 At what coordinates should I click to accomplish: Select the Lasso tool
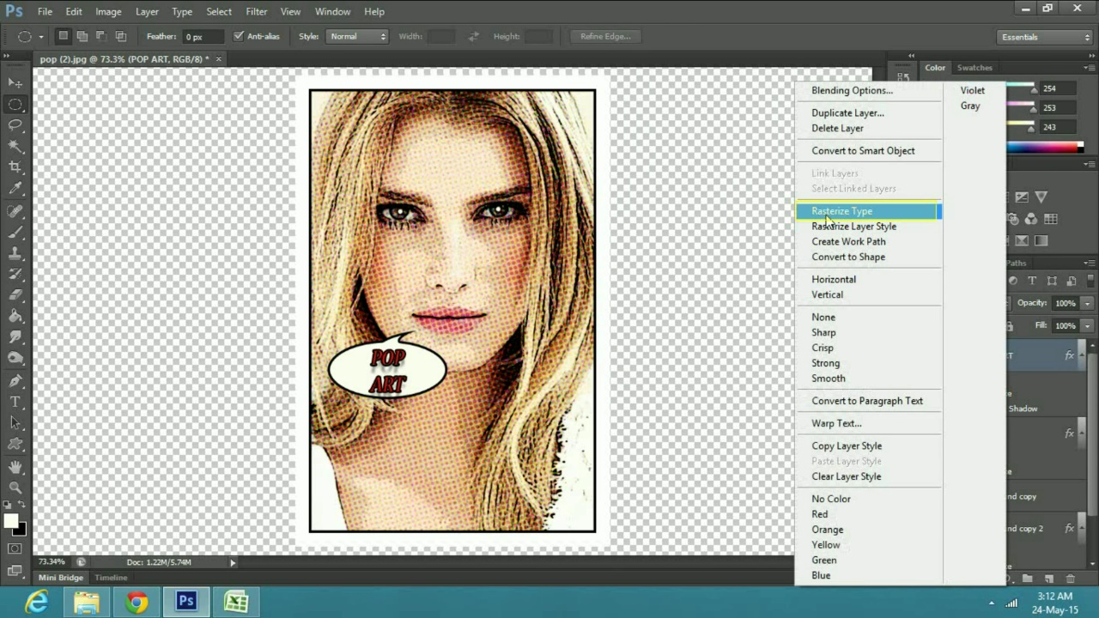15,125
